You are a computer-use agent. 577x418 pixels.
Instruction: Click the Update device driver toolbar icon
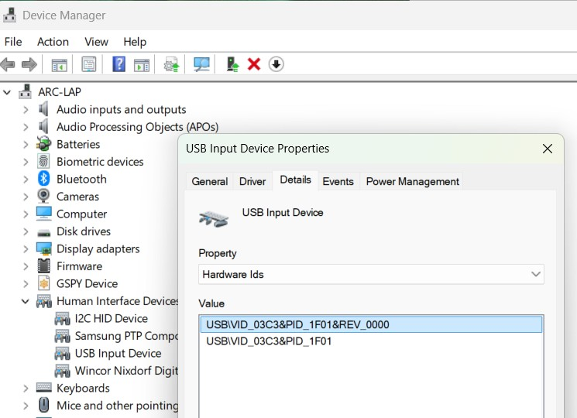(x=172, y=64)
